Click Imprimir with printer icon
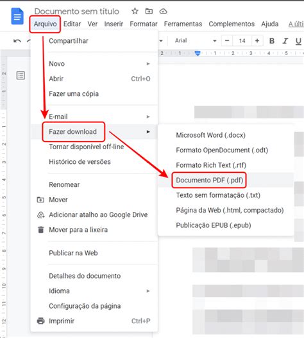Screen dimensions: 304x338 coord(94,321)
